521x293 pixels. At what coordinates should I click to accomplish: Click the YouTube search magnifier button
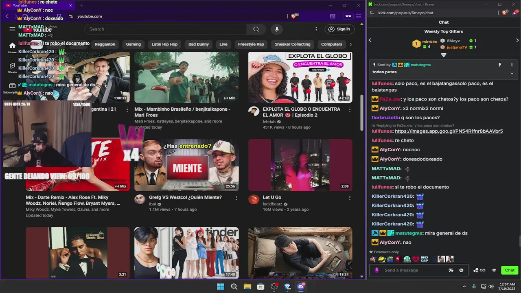[x=256, y=29]
